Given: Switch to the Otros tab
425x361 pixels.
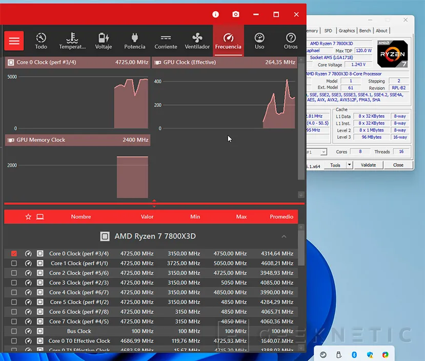Looking at the screenshot, I should click(291, 41).
